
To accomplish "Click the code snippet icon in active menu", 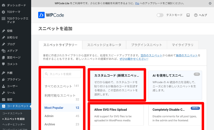I will coord(4,106).
